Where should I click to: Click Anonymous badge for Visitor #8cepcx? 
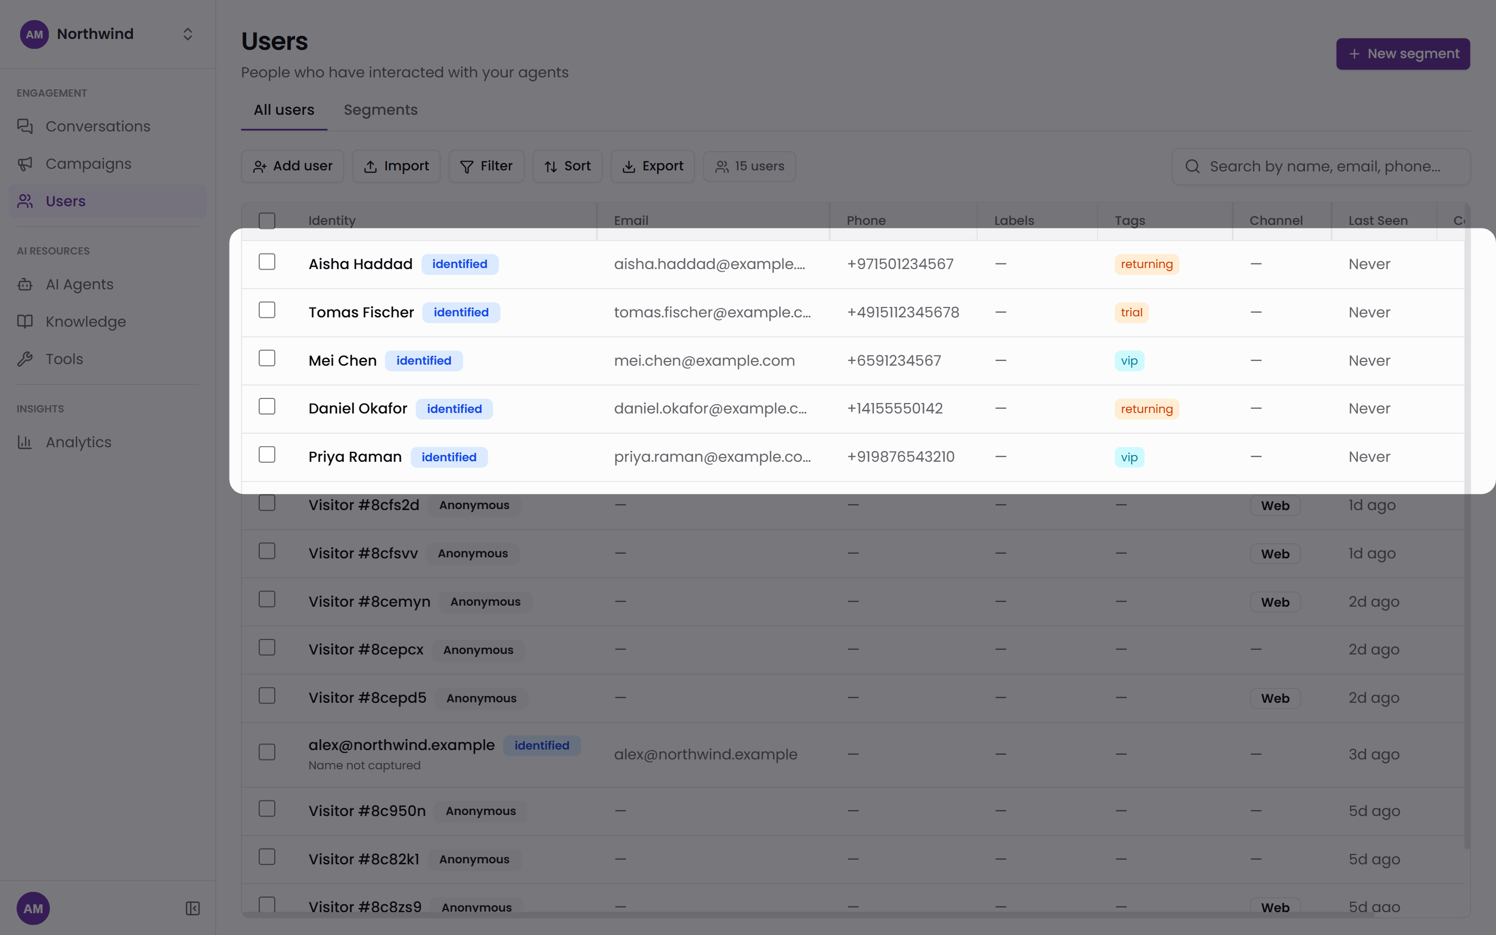(478, 650)
